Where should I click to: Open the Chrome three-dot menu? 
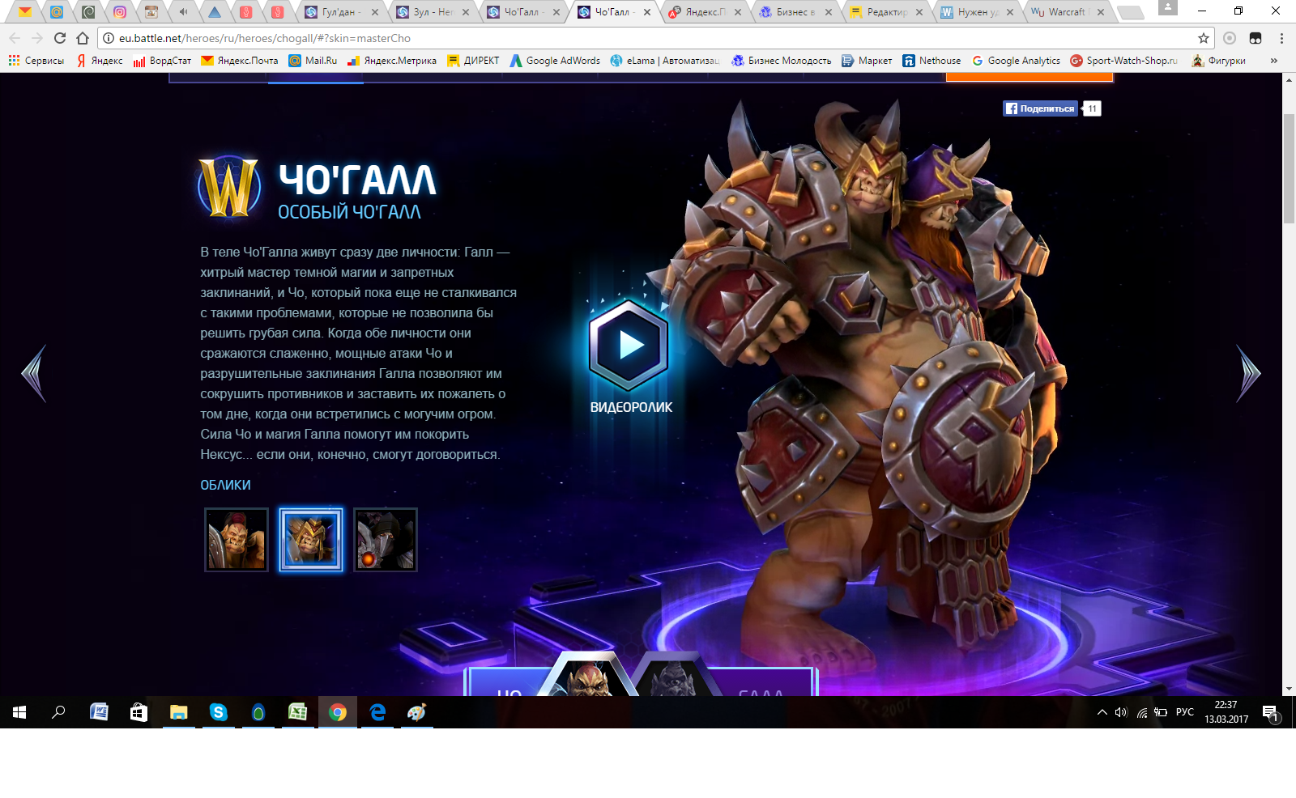1281,38
